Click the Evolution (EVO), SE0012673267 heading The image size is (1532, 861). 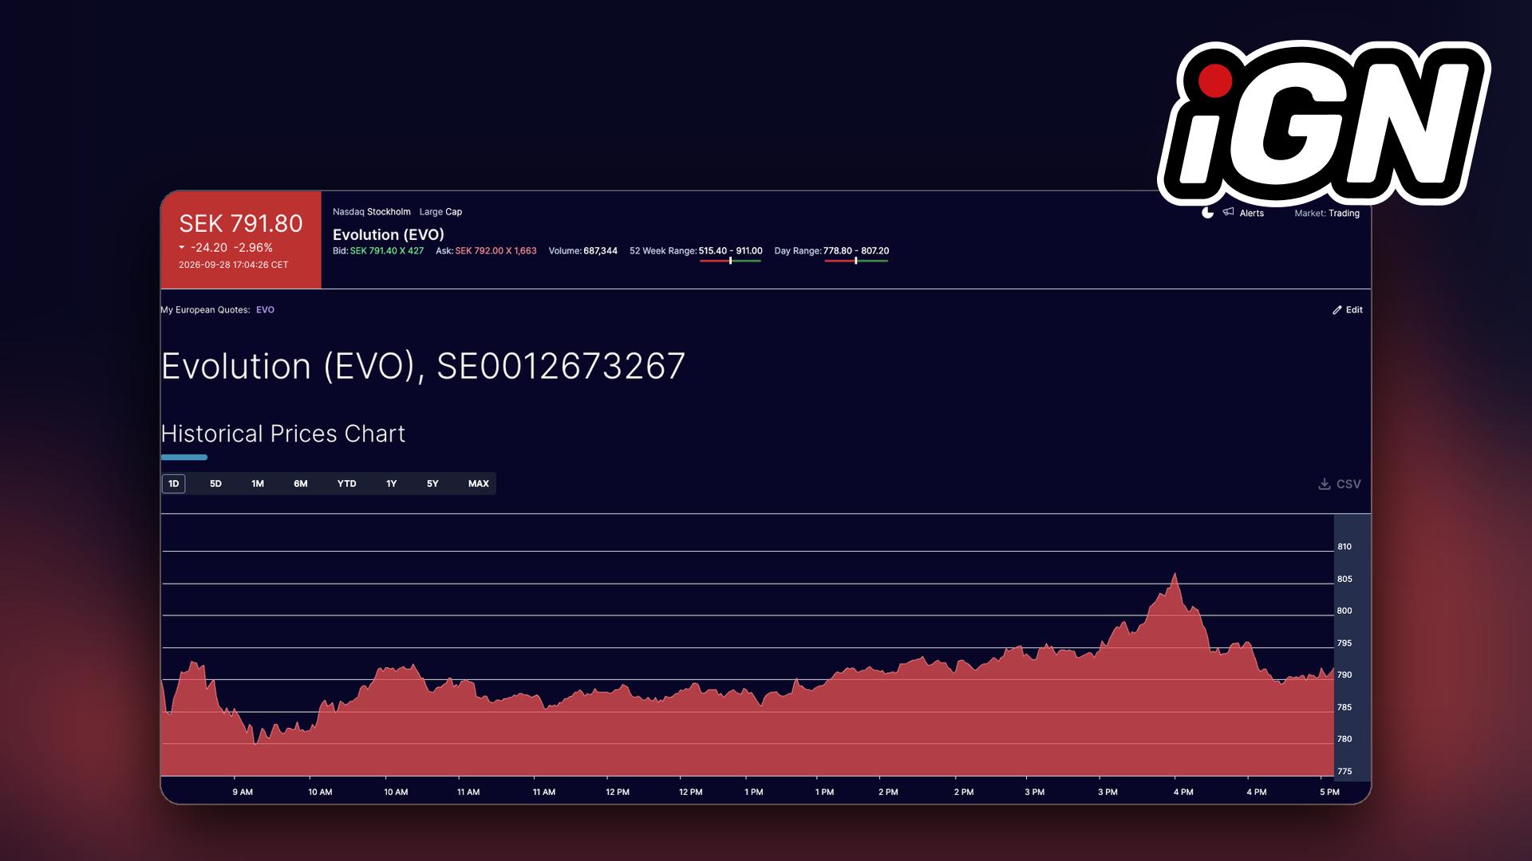coord(423,367)
